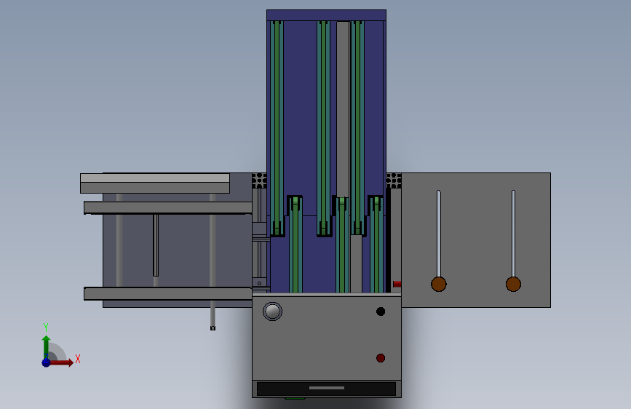This screenshot has height=409, width=631.
Task: Click the blue Z axis ball of the triad
Action: (x=47, y=362)
